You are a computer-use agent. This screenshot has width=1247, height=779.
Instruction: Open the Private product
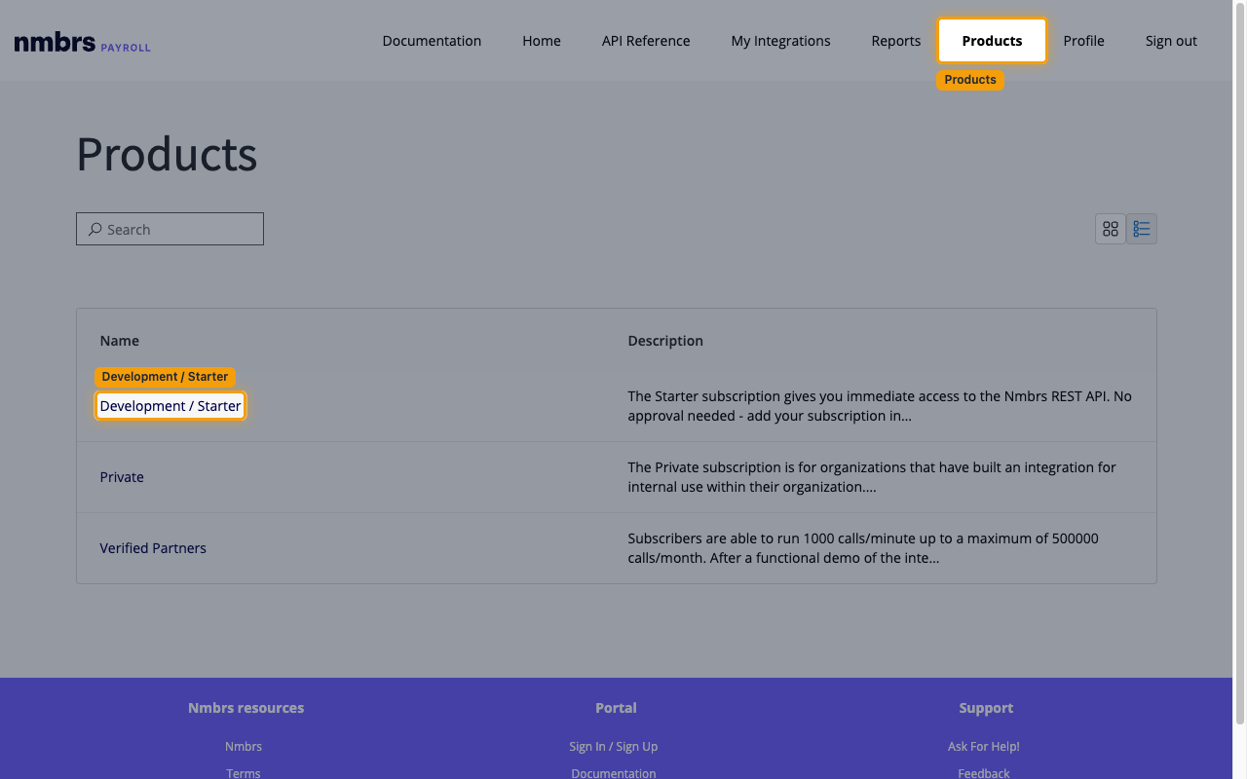(122, 477)
